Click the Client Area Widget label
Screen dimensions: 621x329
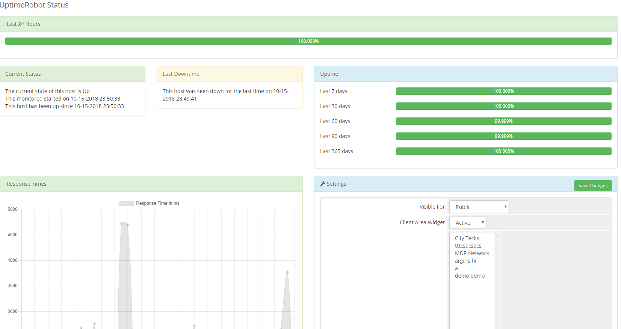[x=422, y=222]
